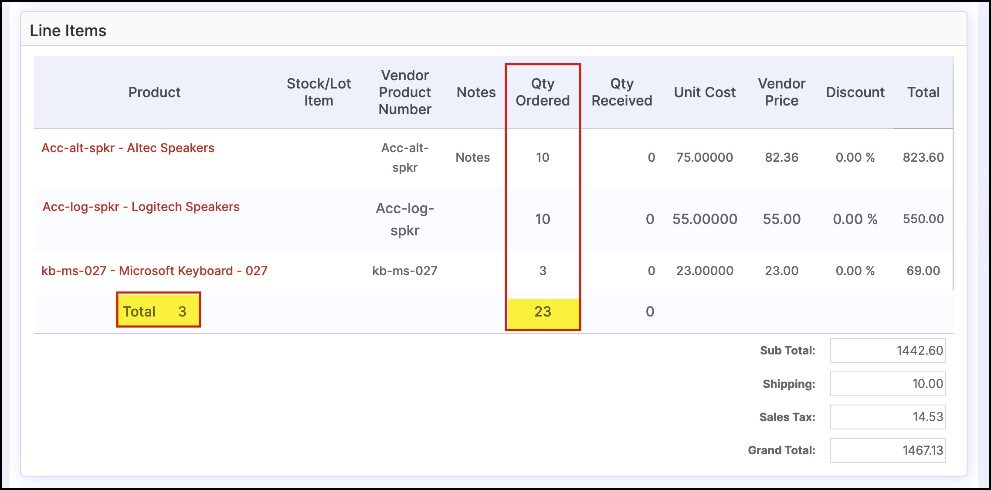The height and width of the screenshot is (490, 991).
Task: Open the Acc-log-spkr - Logitech Speakers product link
Action: [141, 207]
